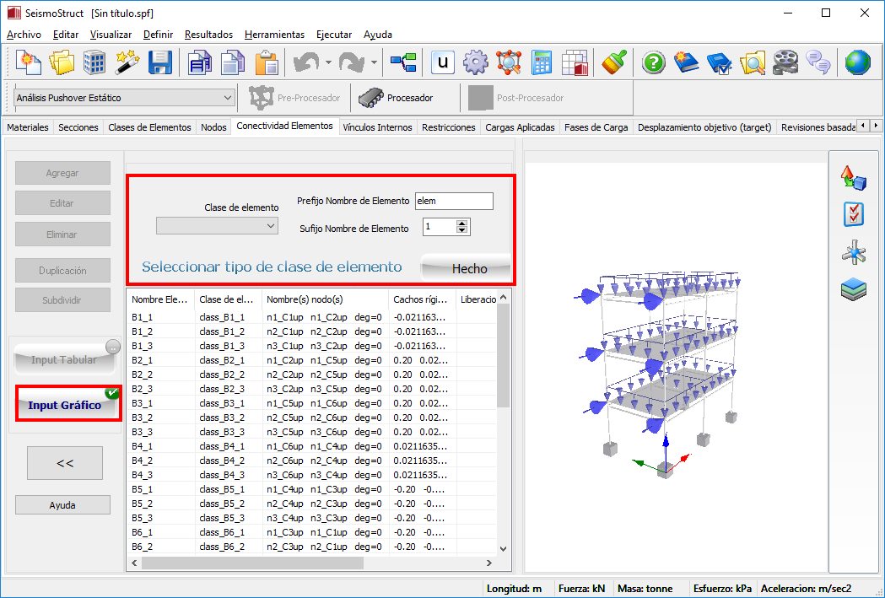Viewport: 885px width, 598px height.
Task: Click the Hecho button
Action: 469,268
